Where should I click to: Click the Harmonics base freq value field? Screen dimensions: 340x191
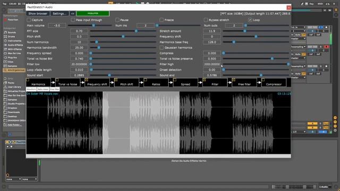point(212,42)
